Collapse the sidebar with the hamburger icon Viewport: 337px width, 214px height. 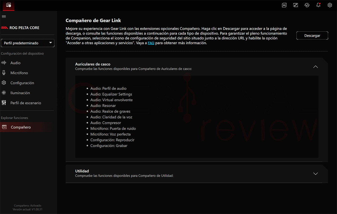[4, 17]
